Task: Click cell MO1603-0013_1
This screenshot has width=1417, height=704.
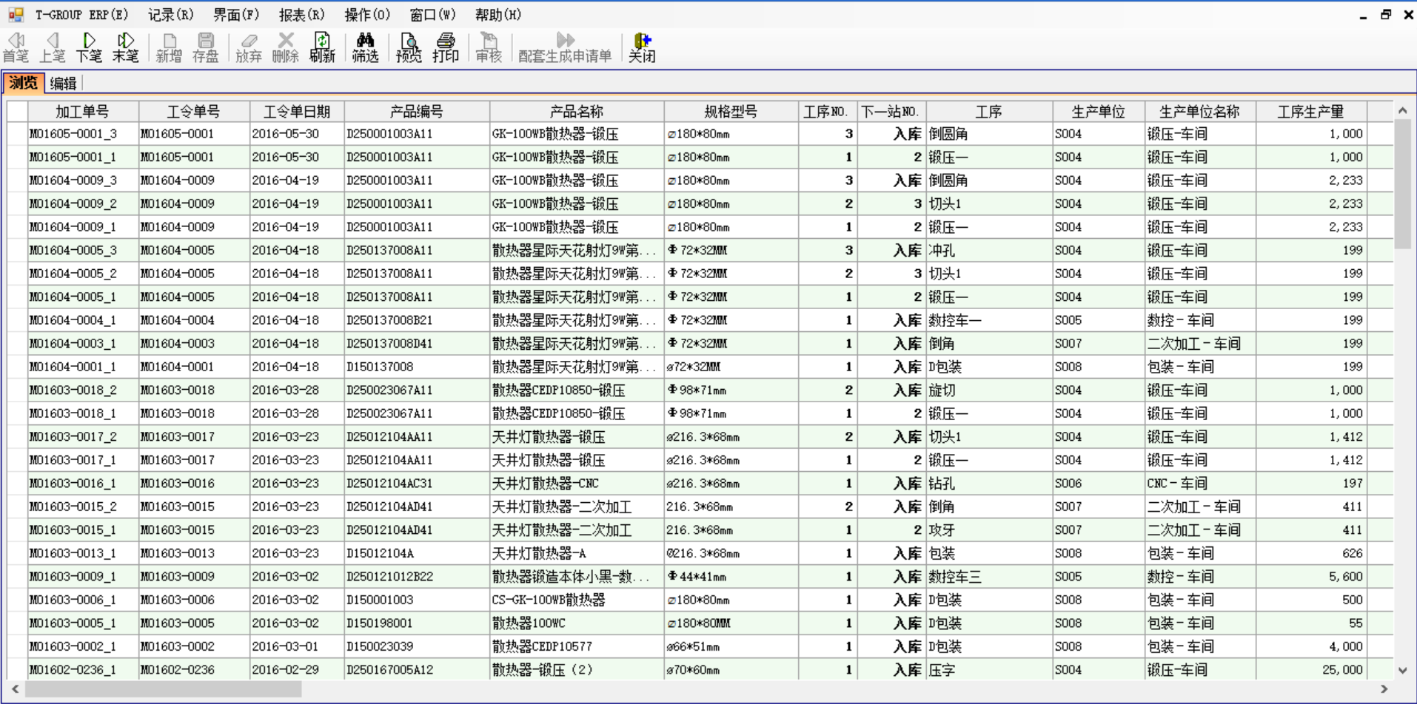Action: (x=83, y=553)
